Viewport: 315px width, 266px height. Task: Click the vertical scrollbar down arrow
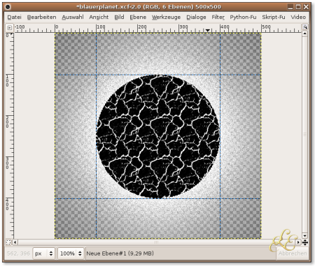click(x=304, y=236)
